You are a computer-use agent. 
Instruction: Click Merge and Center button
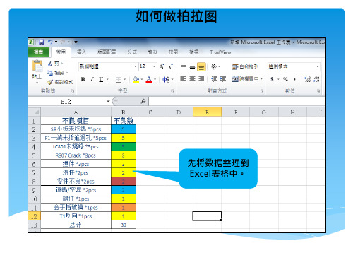(245, 79)
